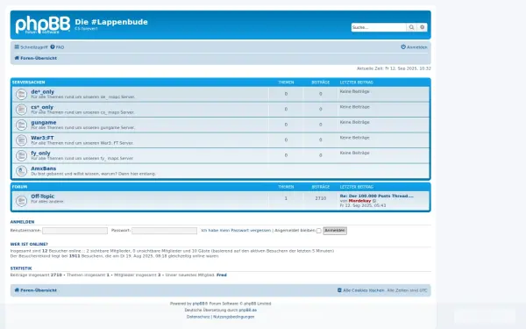
Task: Click the Passwort input field
Action: click(165, 231)
